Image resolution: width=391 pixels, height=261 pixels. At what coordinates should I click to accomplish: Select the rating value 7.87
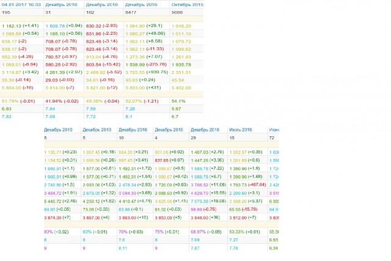[x=195, y=248]
